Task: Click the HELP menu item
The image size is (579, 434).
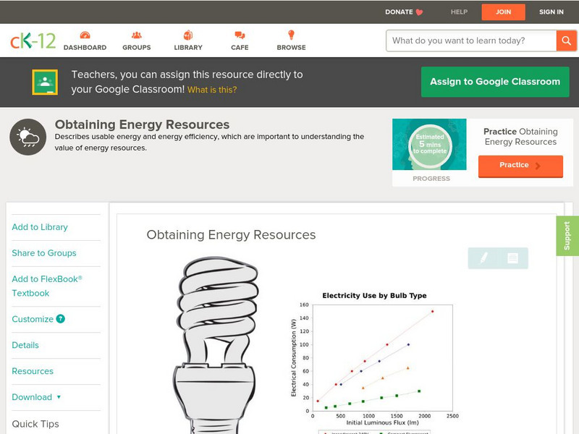Action: coord(458,12)
